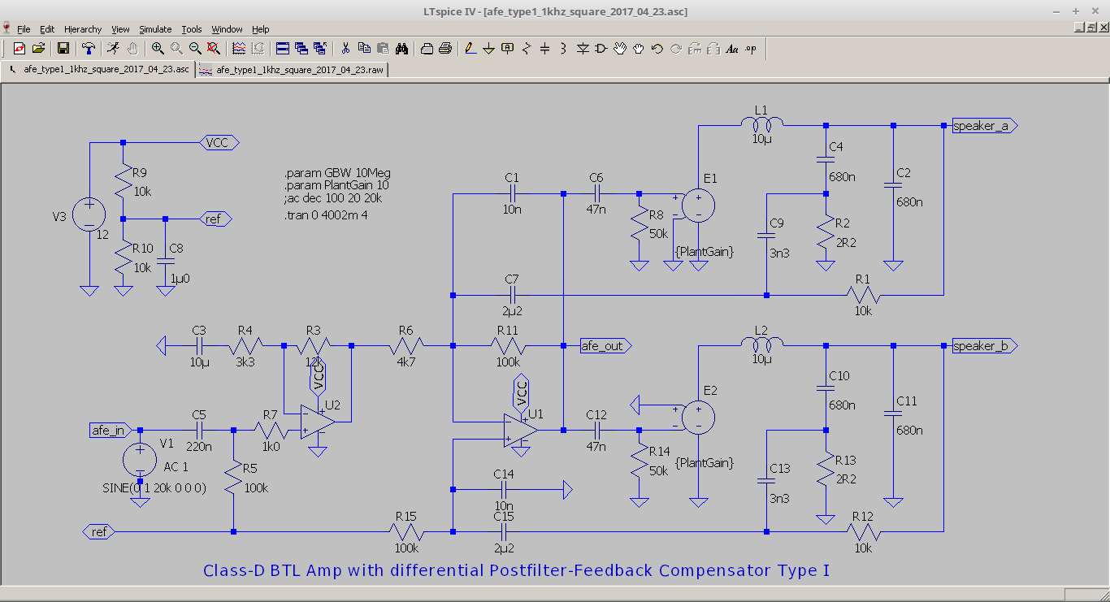The height and width of the screenshot is (602, 1110).
Task: Tile windows horizontally using toolbar icon
Action: point(283,49)
